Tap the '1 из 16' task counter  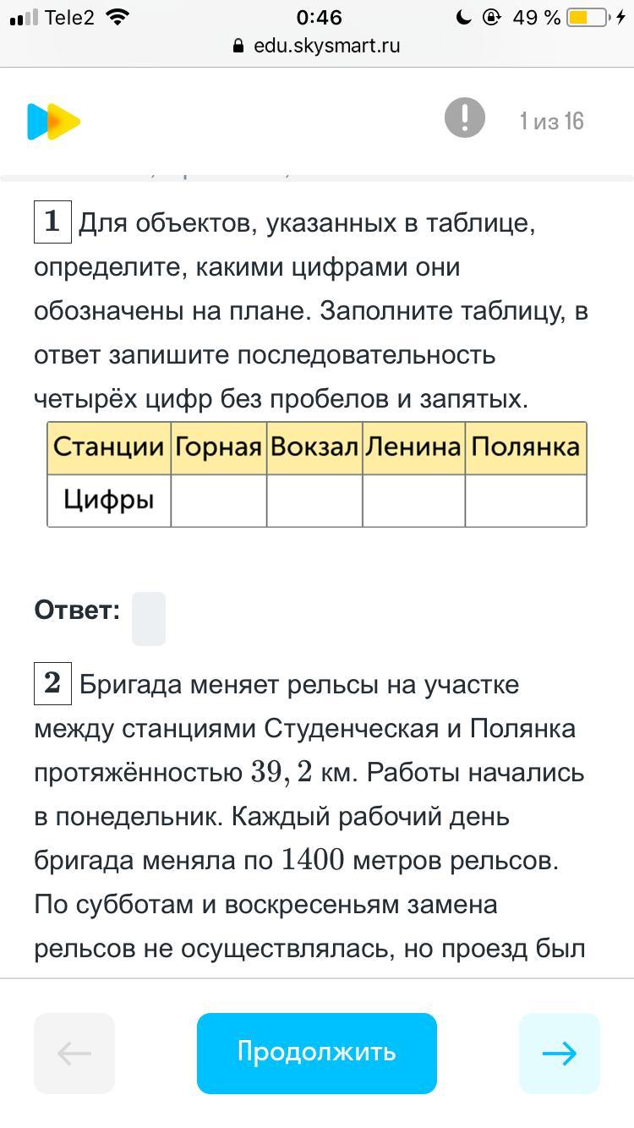click(551, 122)
